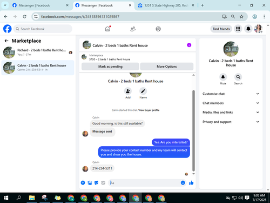Expand Chat members section
The height and width of the screenshot is (203, 270).
coord(231,103)
